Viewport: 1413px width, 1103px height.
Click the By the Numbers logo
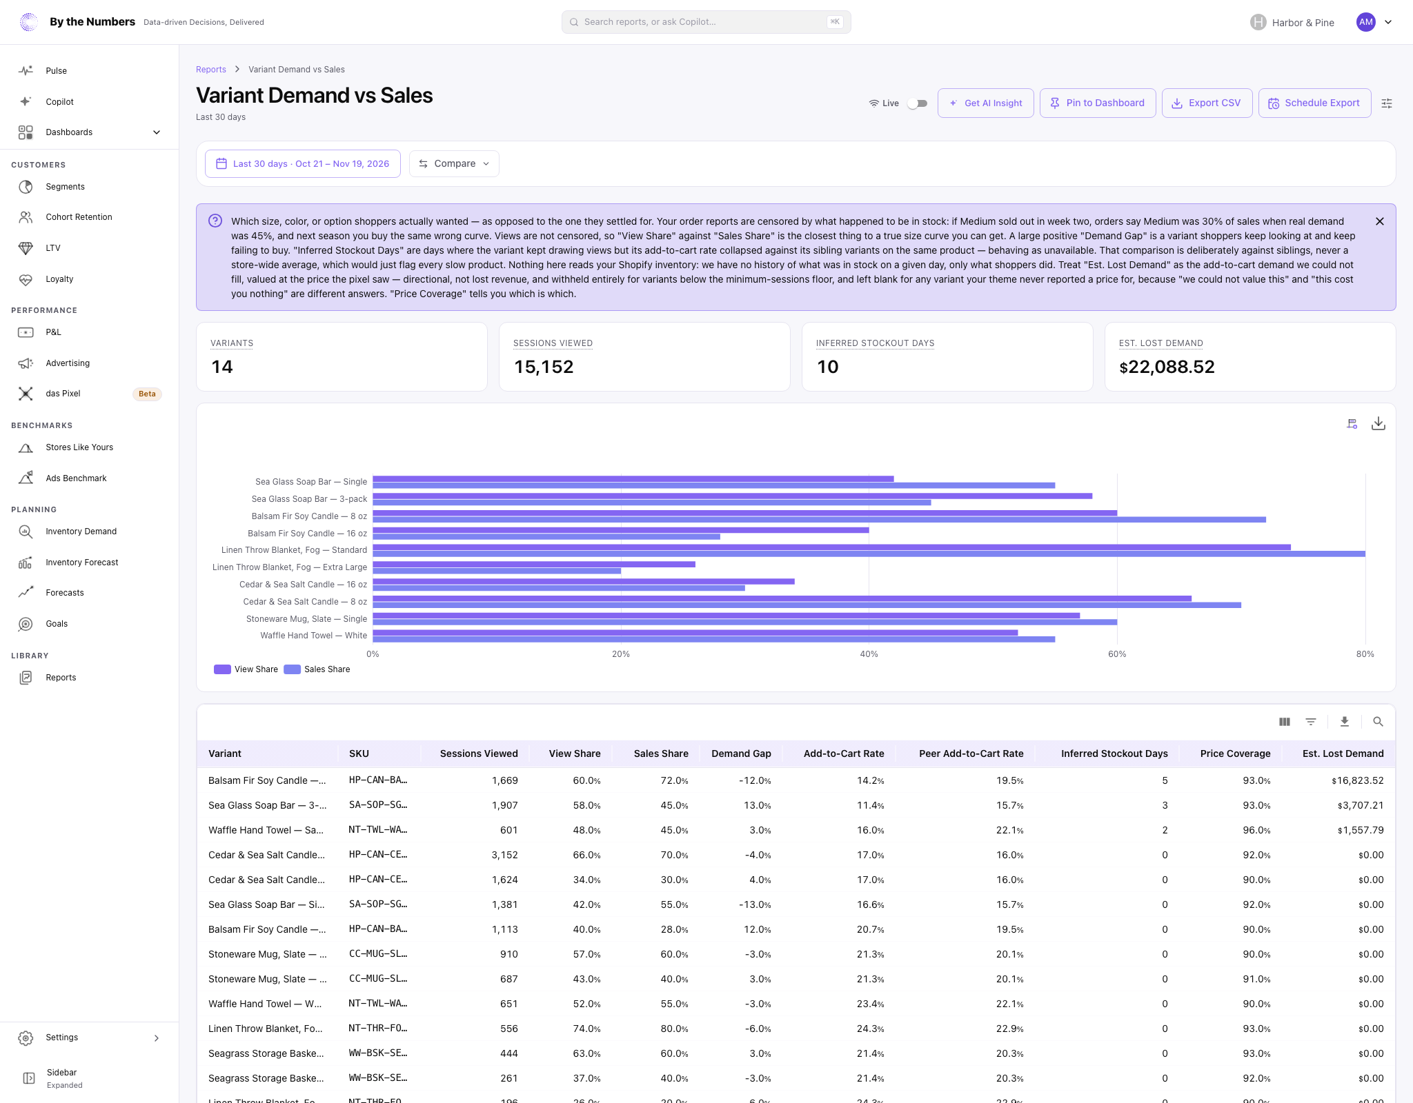click(28, 22)
